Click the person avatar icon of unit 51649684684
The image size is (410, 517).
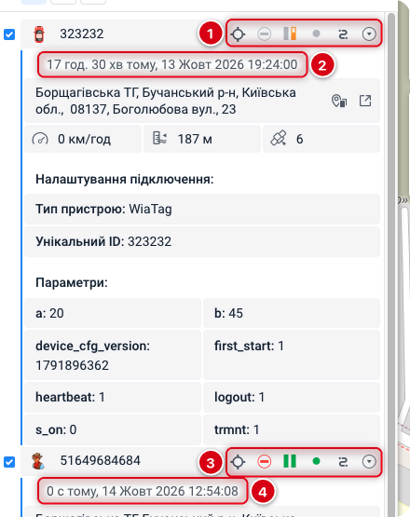(38, 461)
